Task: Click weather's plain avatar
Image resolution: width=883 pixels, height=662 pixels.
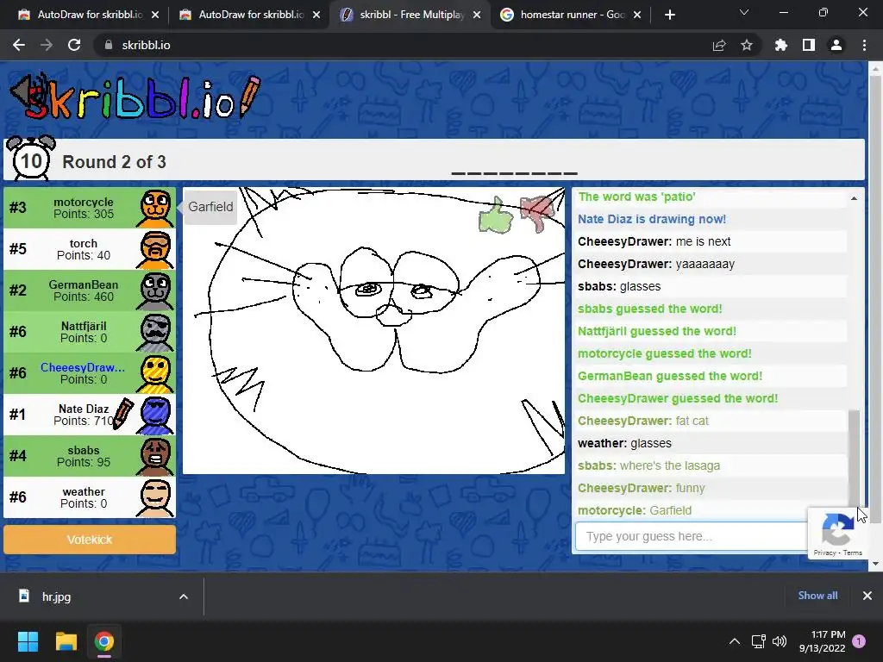Action: (155, 497)
